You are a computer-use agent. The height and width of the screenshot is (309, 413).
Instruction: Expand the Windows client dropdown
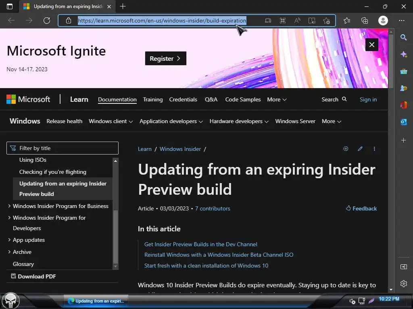tap(111, 121)
